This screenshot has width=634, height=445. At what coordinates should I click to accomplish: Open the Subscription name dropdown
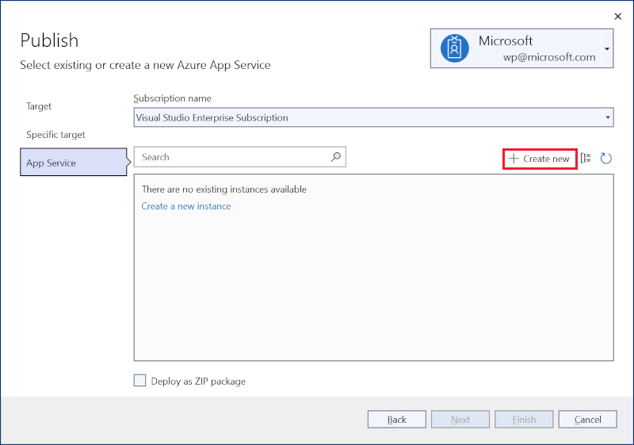pyautogui.click(x=608, y=117)
